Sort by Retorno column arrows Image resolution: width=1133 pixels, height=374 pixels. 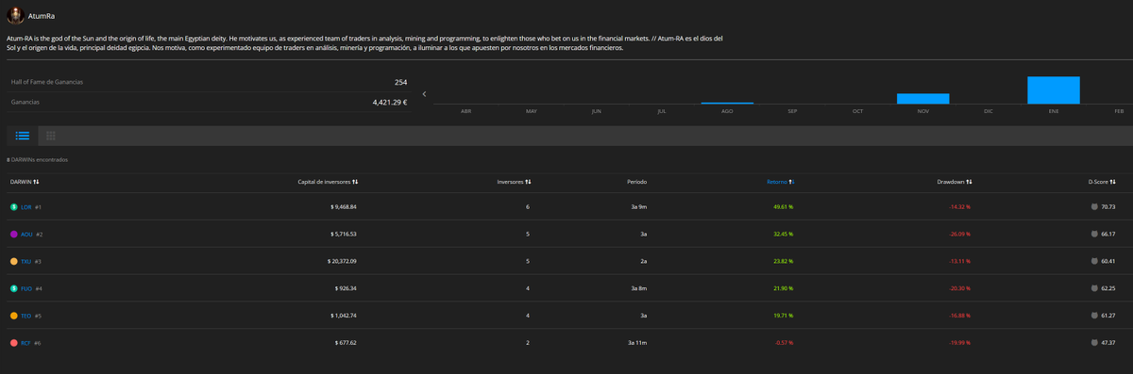792,181
